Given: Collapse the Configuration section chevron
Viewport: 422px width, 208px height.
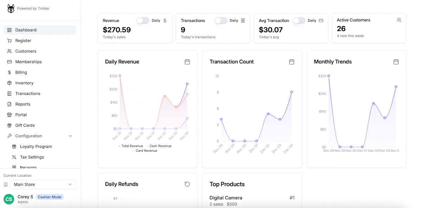Looking at the screenshot, I should (70, 136).
